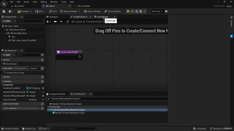Click the Unreal Engine logo icon

click(x=4, y=4)
